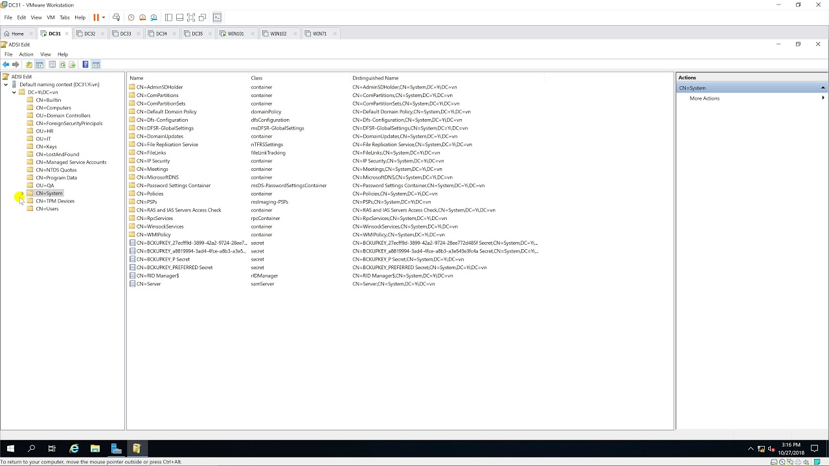Select CN=WMIPolicy container row
This screenshot has width=829, height=466.
(153, 235)
